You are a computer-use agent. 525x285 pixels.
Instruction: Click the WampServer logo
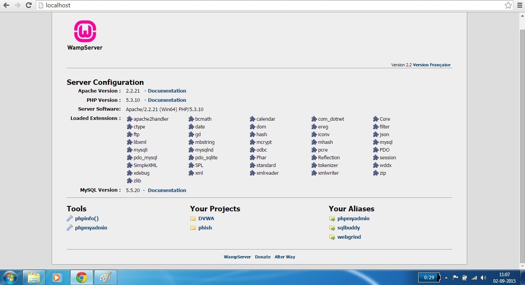(85, 35)
